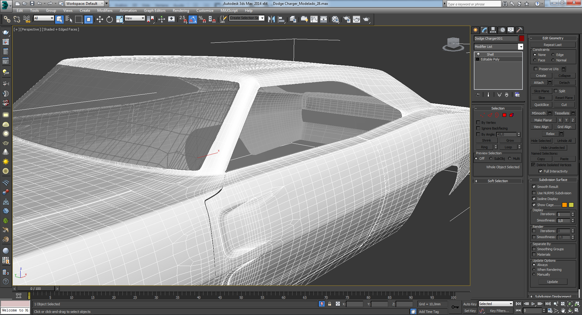The image size is (582, 315).
Task: Click the Hide Unselected button
Action: (553, 148)
